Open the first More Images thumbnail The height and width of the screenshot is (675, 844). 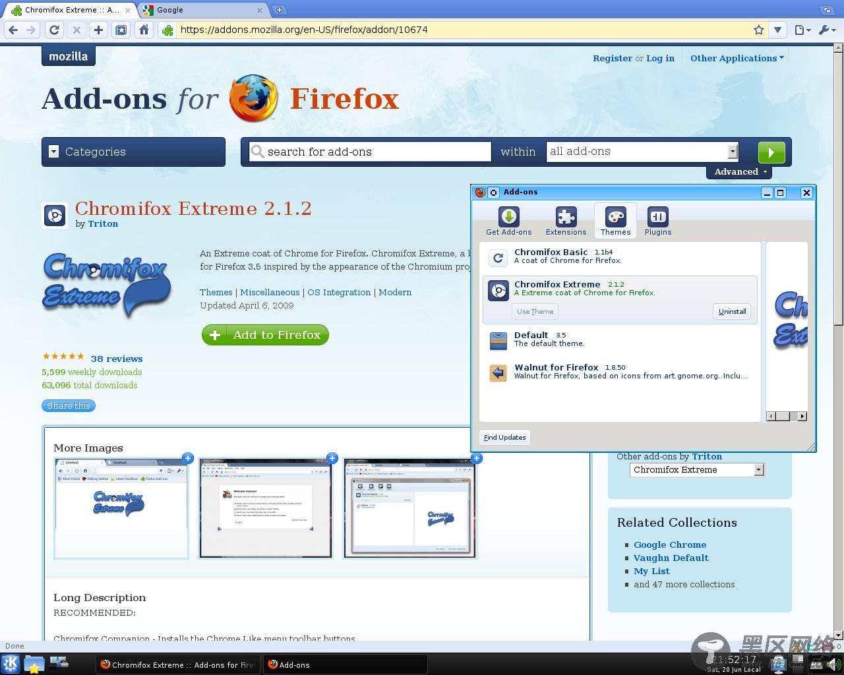click(121, 508)
